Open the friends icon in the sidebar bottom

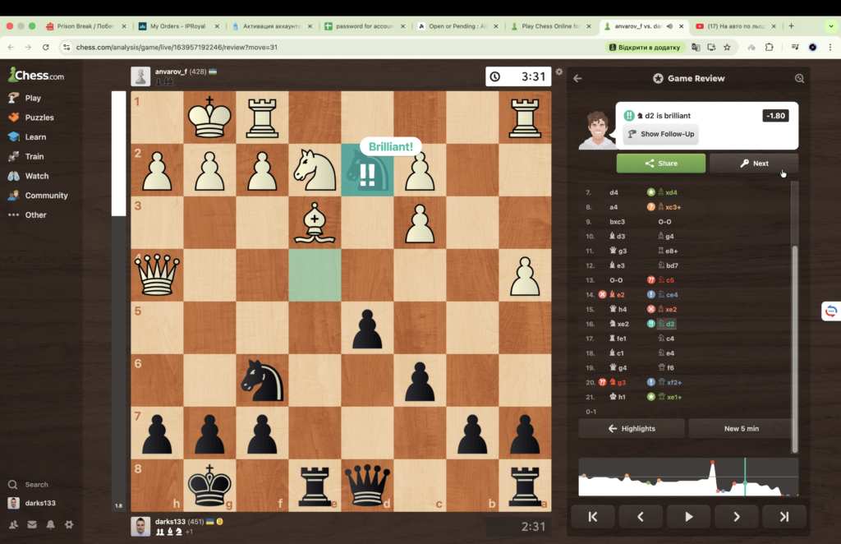13,524
